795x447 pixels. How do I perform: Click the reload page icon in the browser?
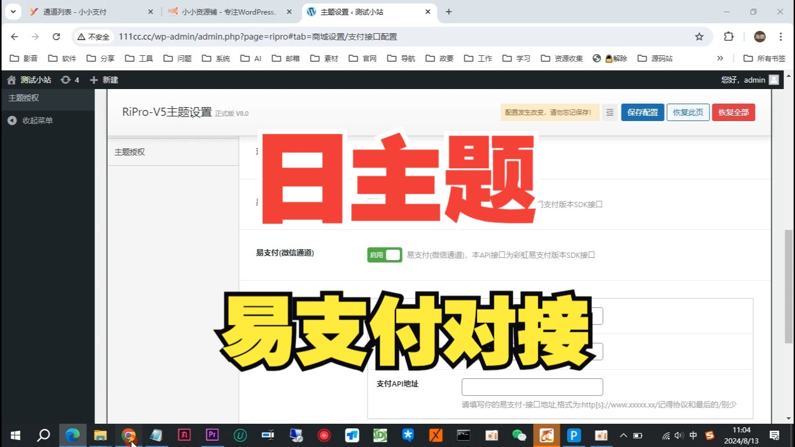(56, 36)
